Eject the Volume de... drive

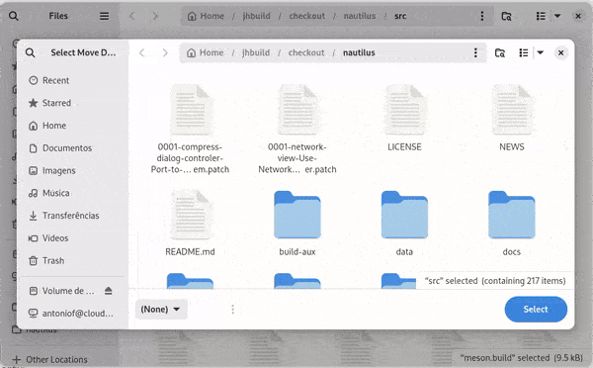pyautogui.click(x=109, y=291)
